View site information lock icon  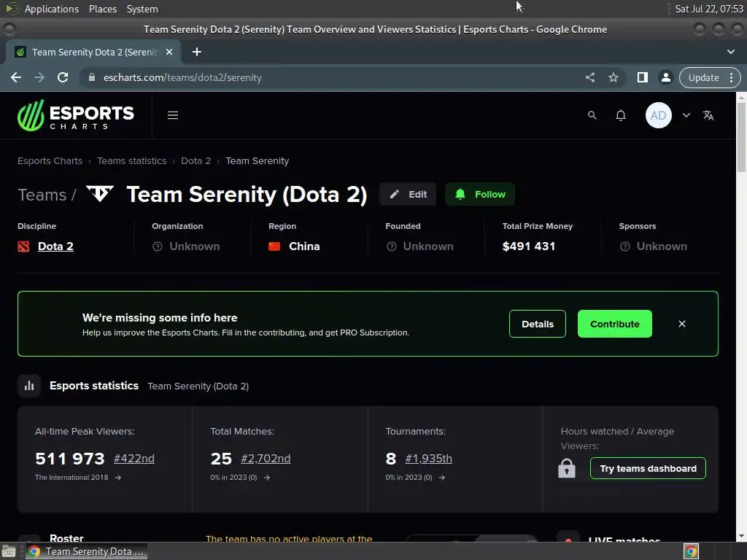pos(92,77)
